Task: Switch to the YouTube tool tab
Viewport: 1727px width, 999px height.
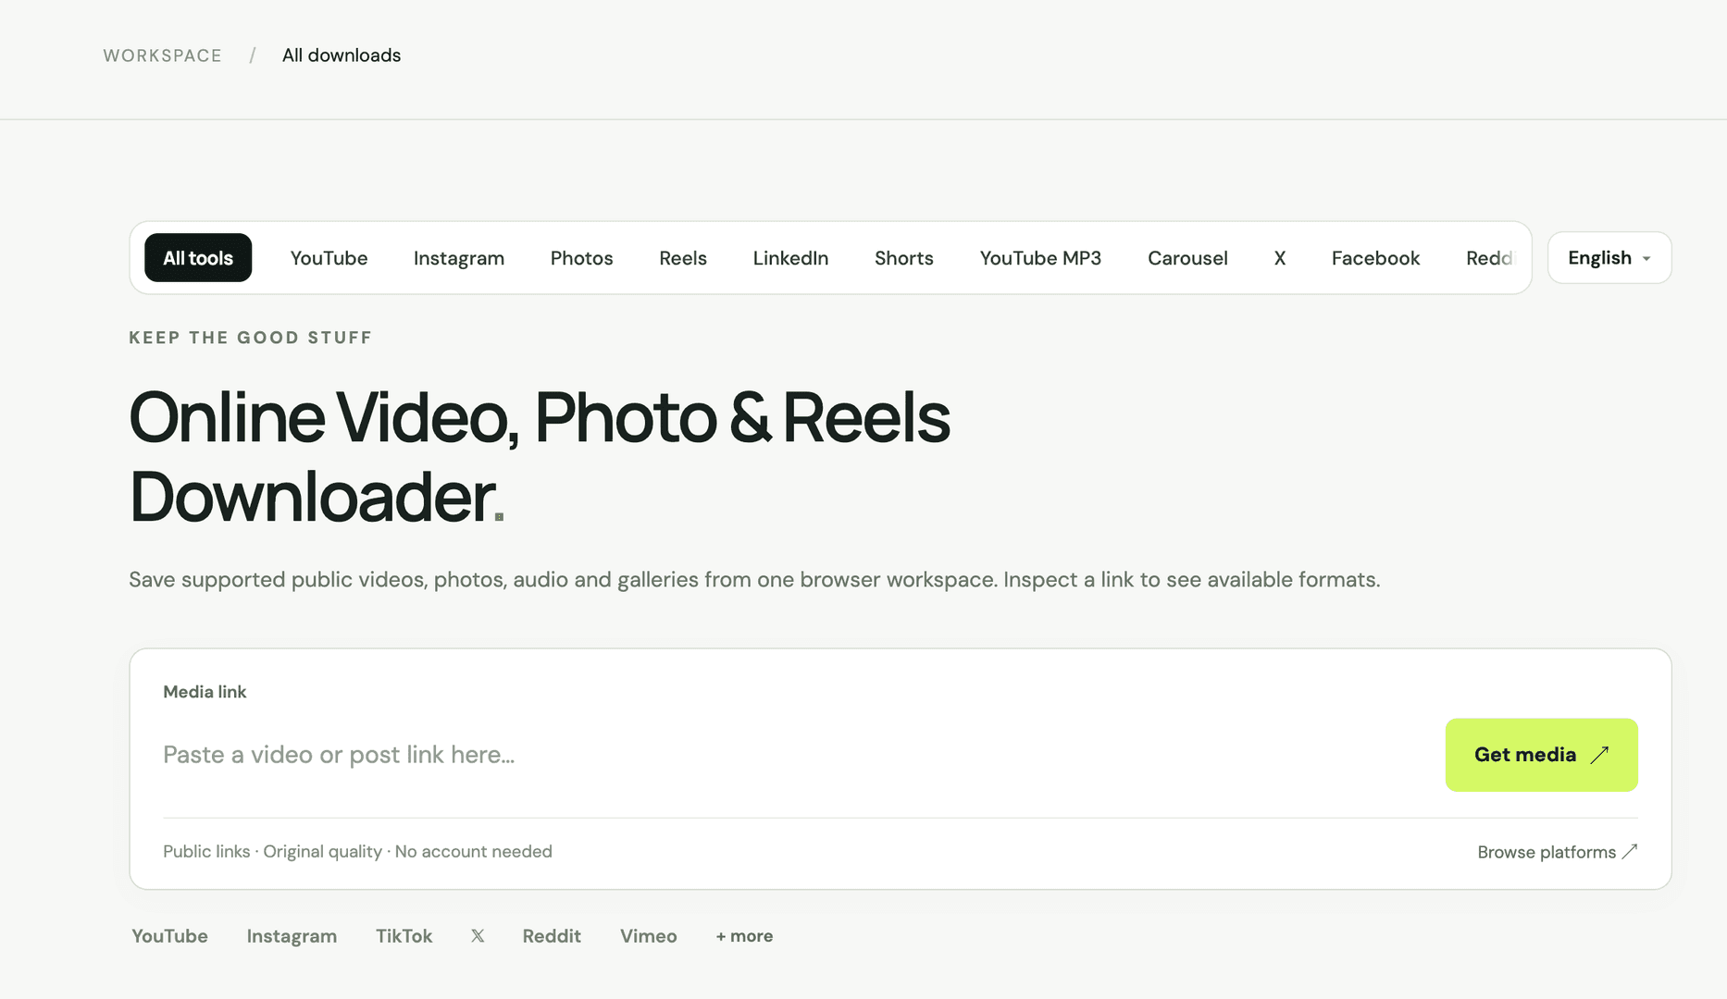Action: pos(329,258)
